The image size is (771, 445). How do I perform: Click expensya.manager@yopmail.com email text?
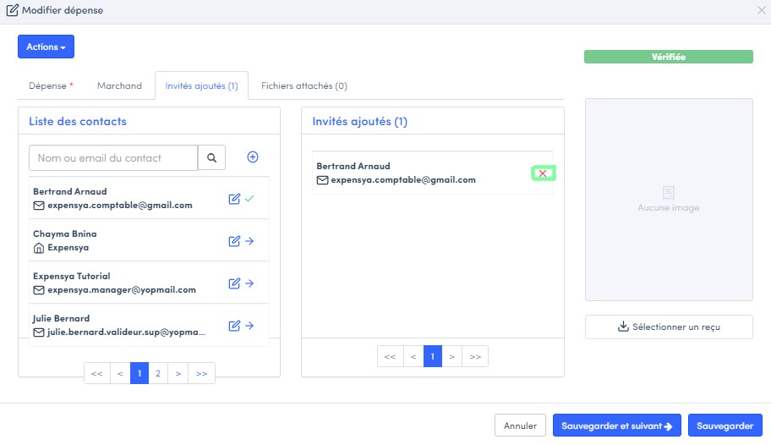click(122, 290)
